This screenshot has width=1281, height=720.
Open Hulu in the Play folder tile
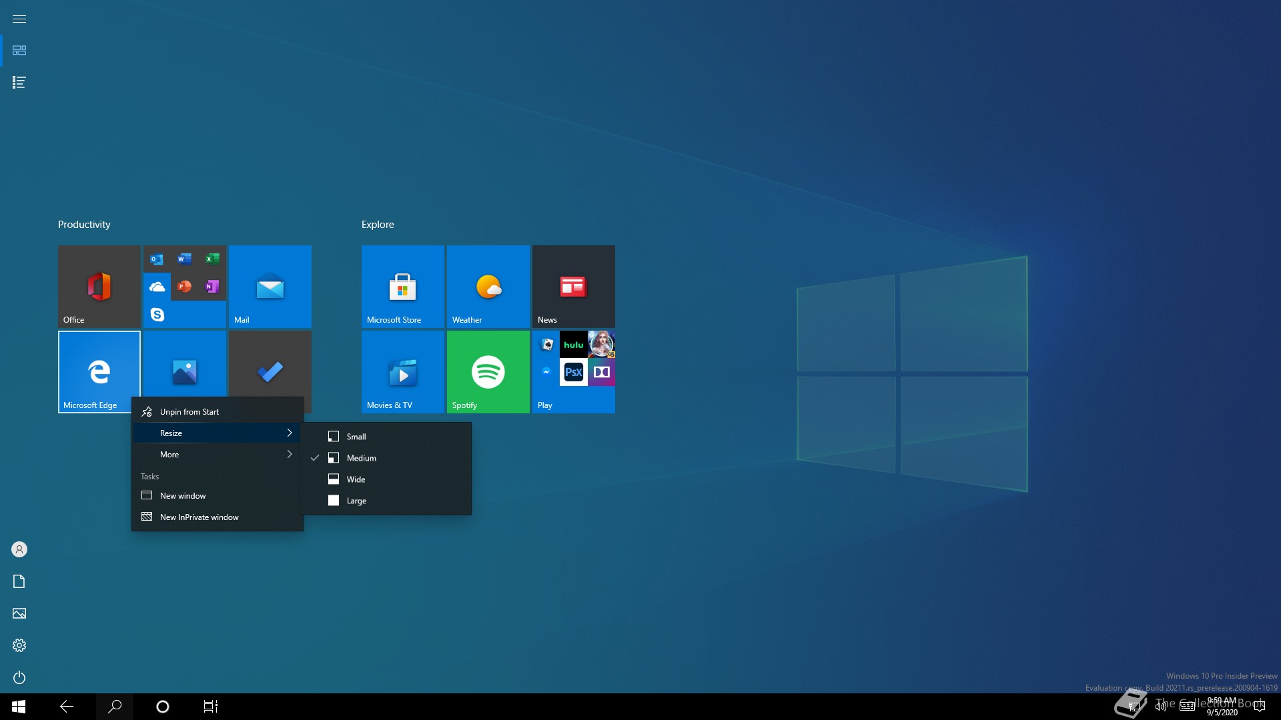(x=574, y=345)
